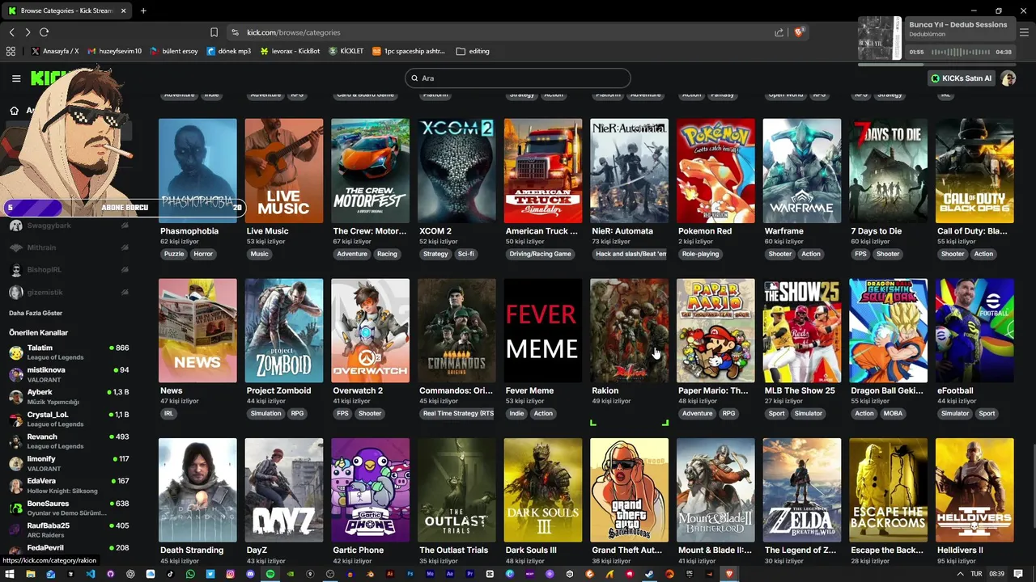Open Adobe Illustrator from the taskbar
The image size is (1036, 582).
[x=390, y=574]
